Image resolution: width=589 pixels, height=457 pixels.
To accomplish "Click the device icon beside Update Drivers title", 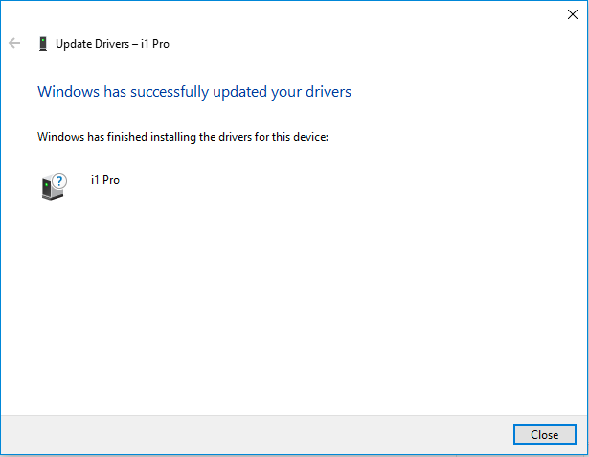I will (x=43, y=44).
